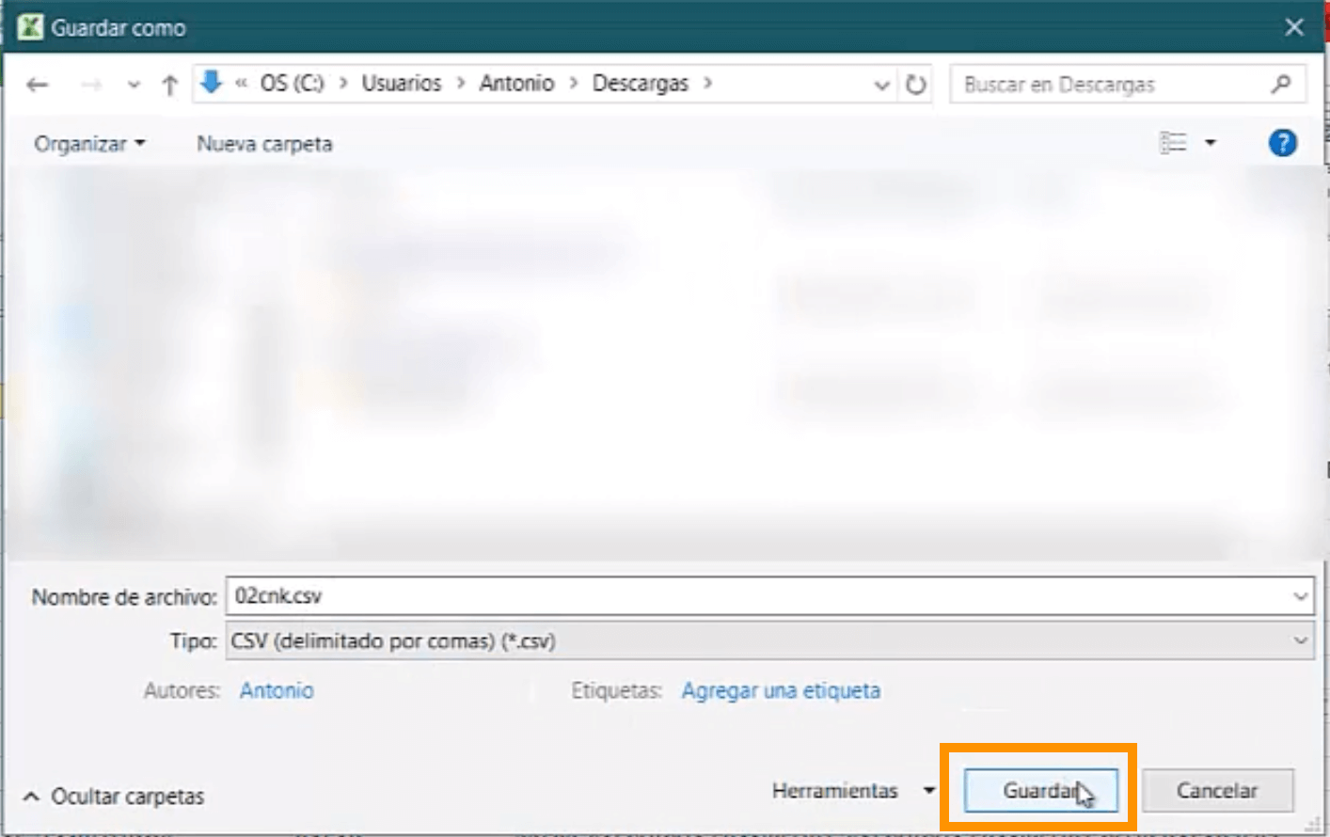Click Antonio in the address path
1330x837 pixels.
pyautogui.click(x=516, y=84)
